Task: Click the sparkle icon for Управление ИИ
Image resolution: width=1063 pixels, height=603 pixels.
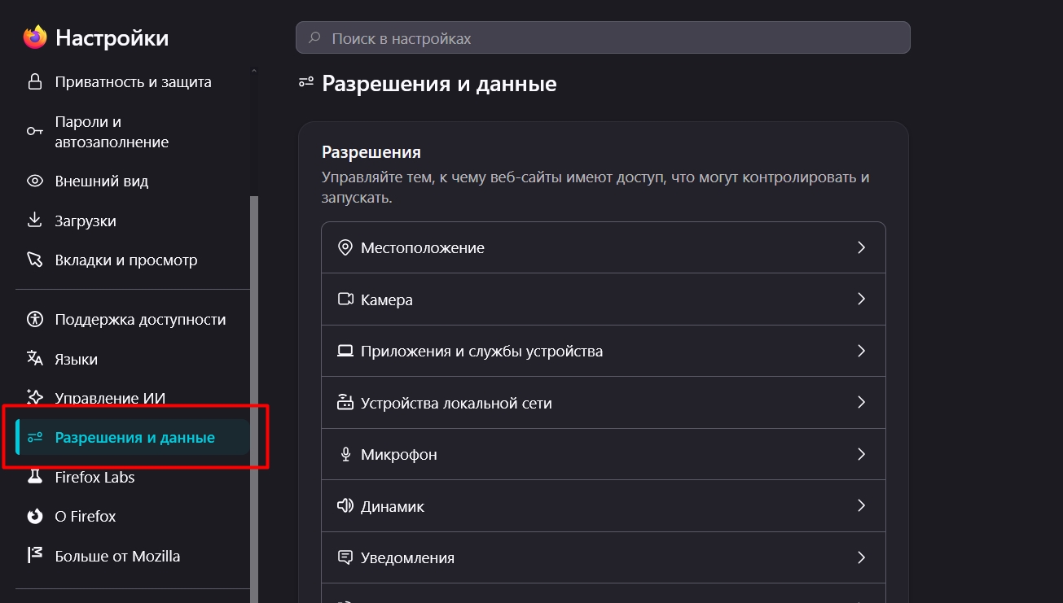Action: click(x=34, y=398)
